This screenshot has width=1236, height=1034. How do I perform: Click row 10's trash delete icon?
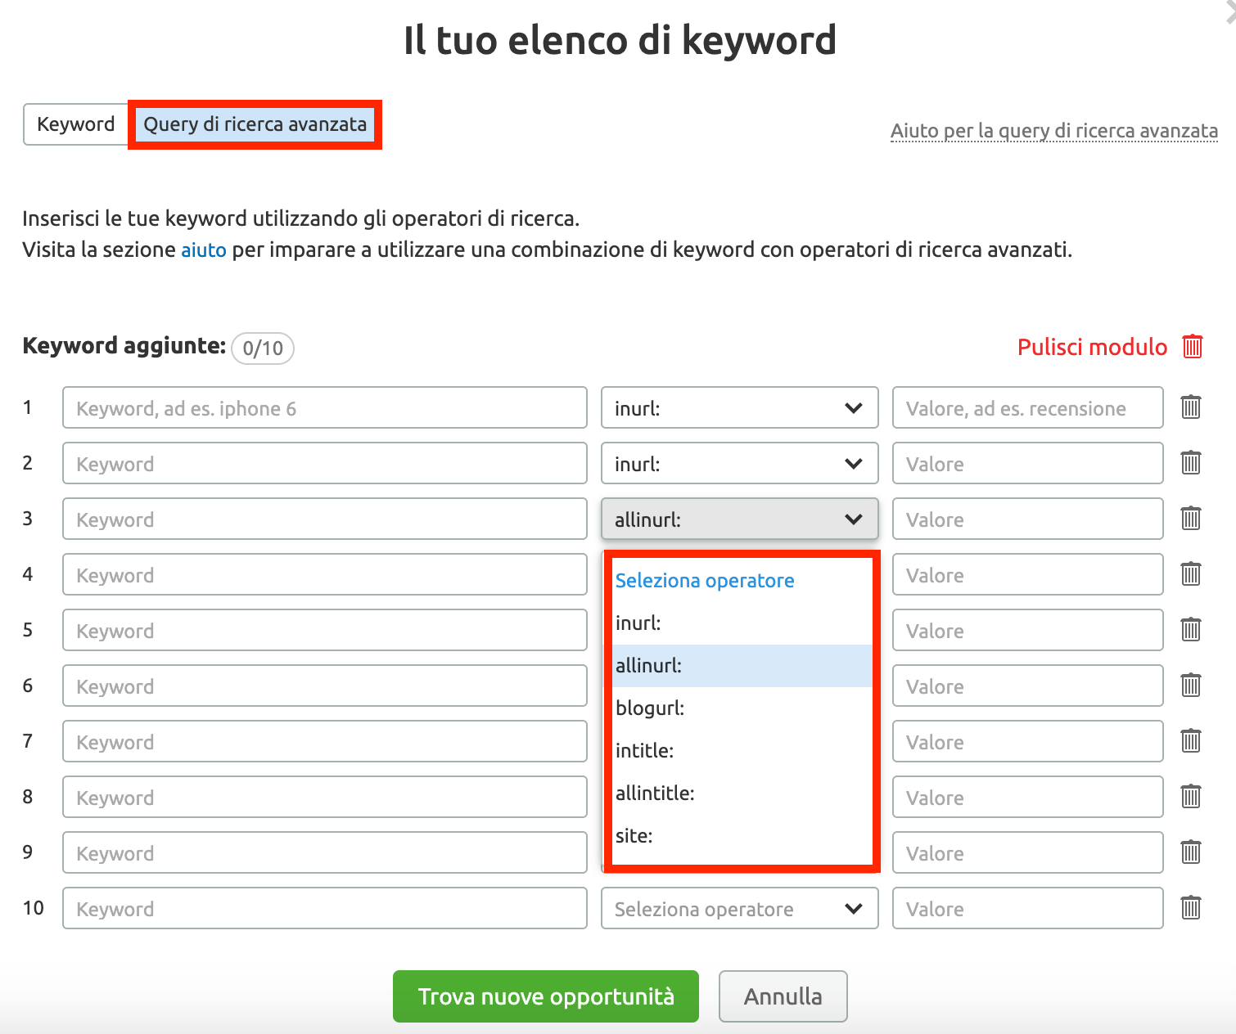1190,907
